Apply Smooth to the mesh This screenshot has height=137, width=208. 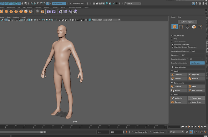[179, 79]
